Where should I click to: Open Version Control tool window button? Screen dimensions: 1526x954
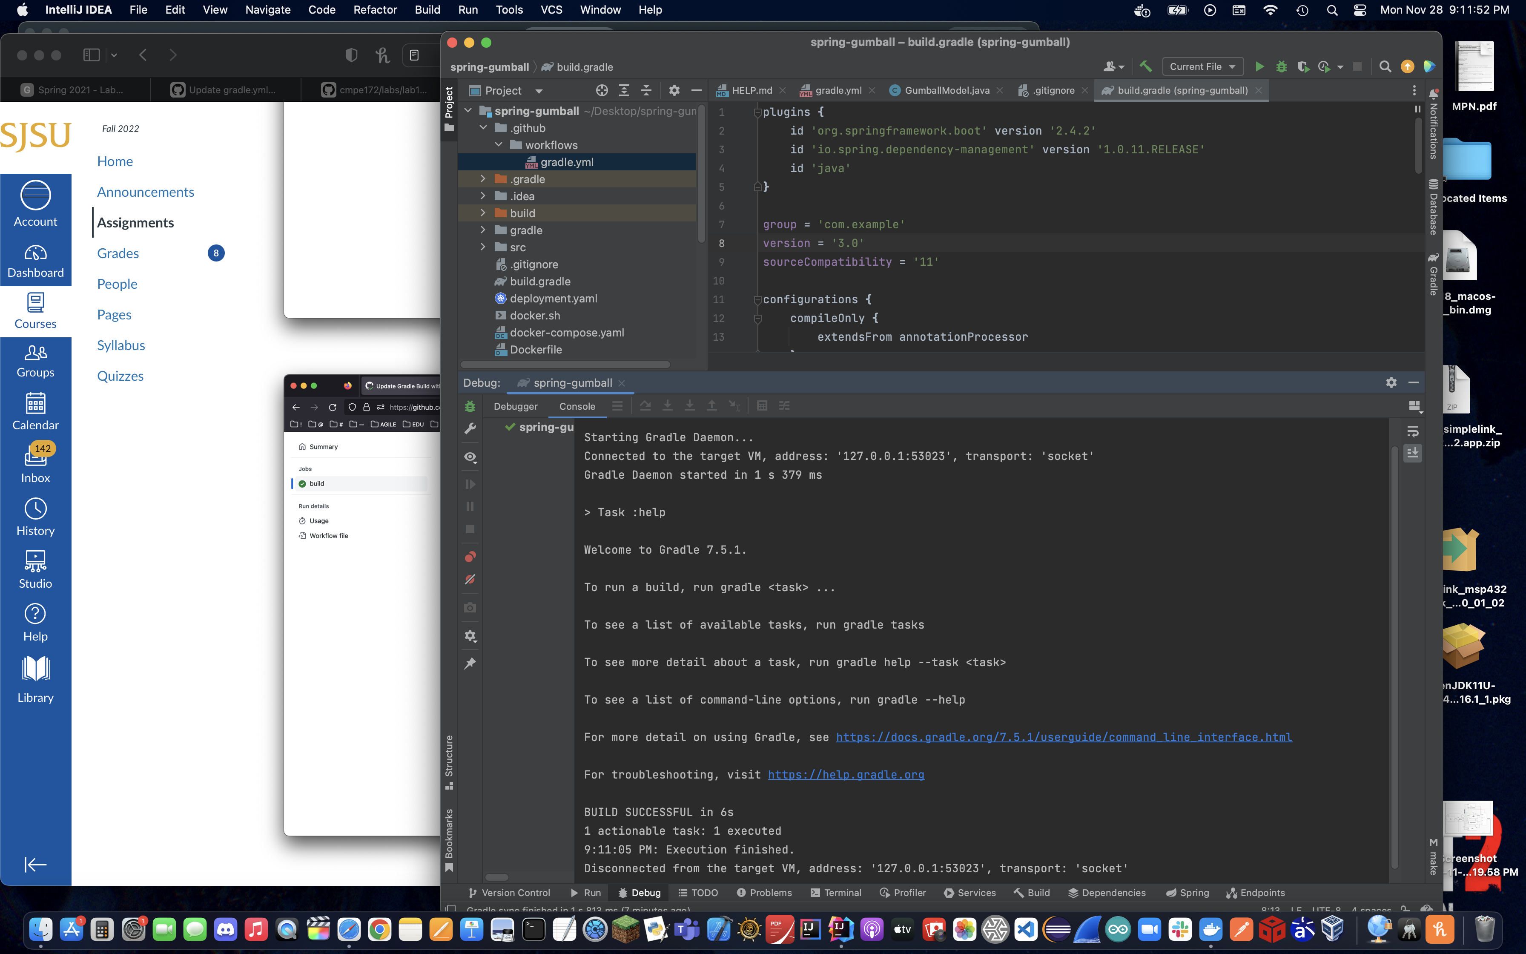coord(510,893)
